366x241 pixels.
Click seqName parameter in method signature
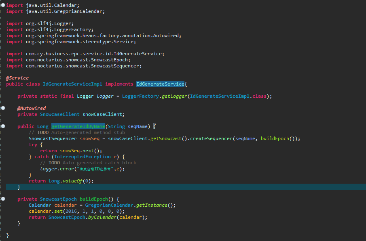pyautogui.click(x=138, y=126)
